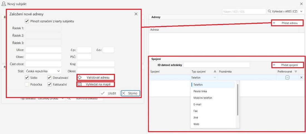Screen dimensions: 306x134
Task: Enable the Pobočka checkbox
Action: pyautogui.click(x=27, y=84)
